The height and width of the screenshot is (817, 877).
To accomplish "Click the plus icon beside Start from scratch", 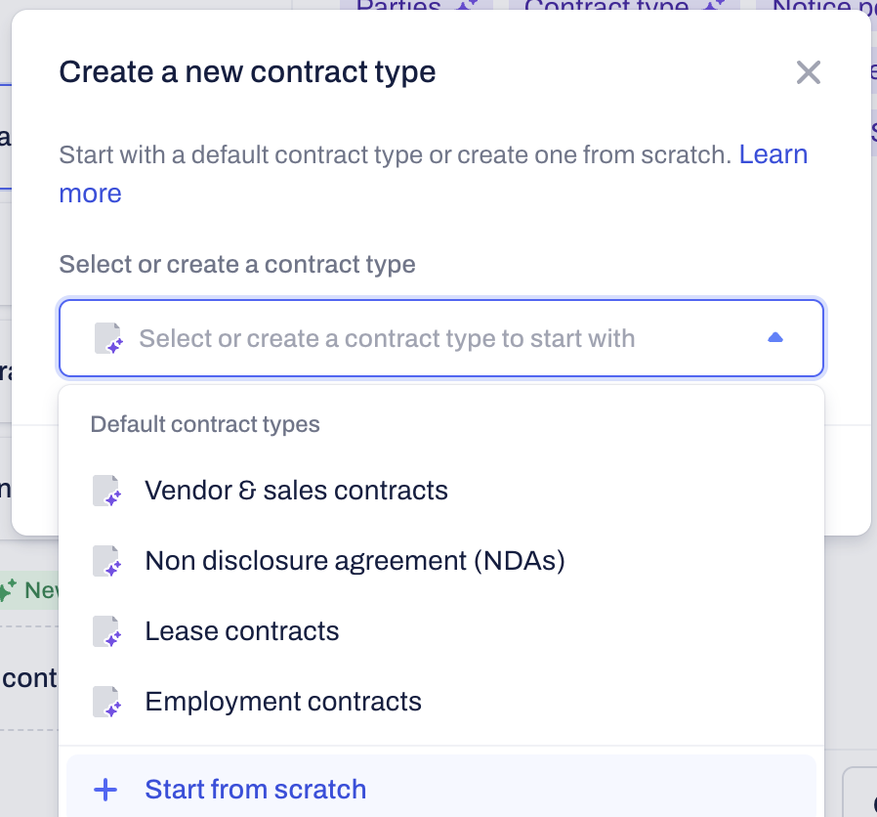I will coord(104,790).
